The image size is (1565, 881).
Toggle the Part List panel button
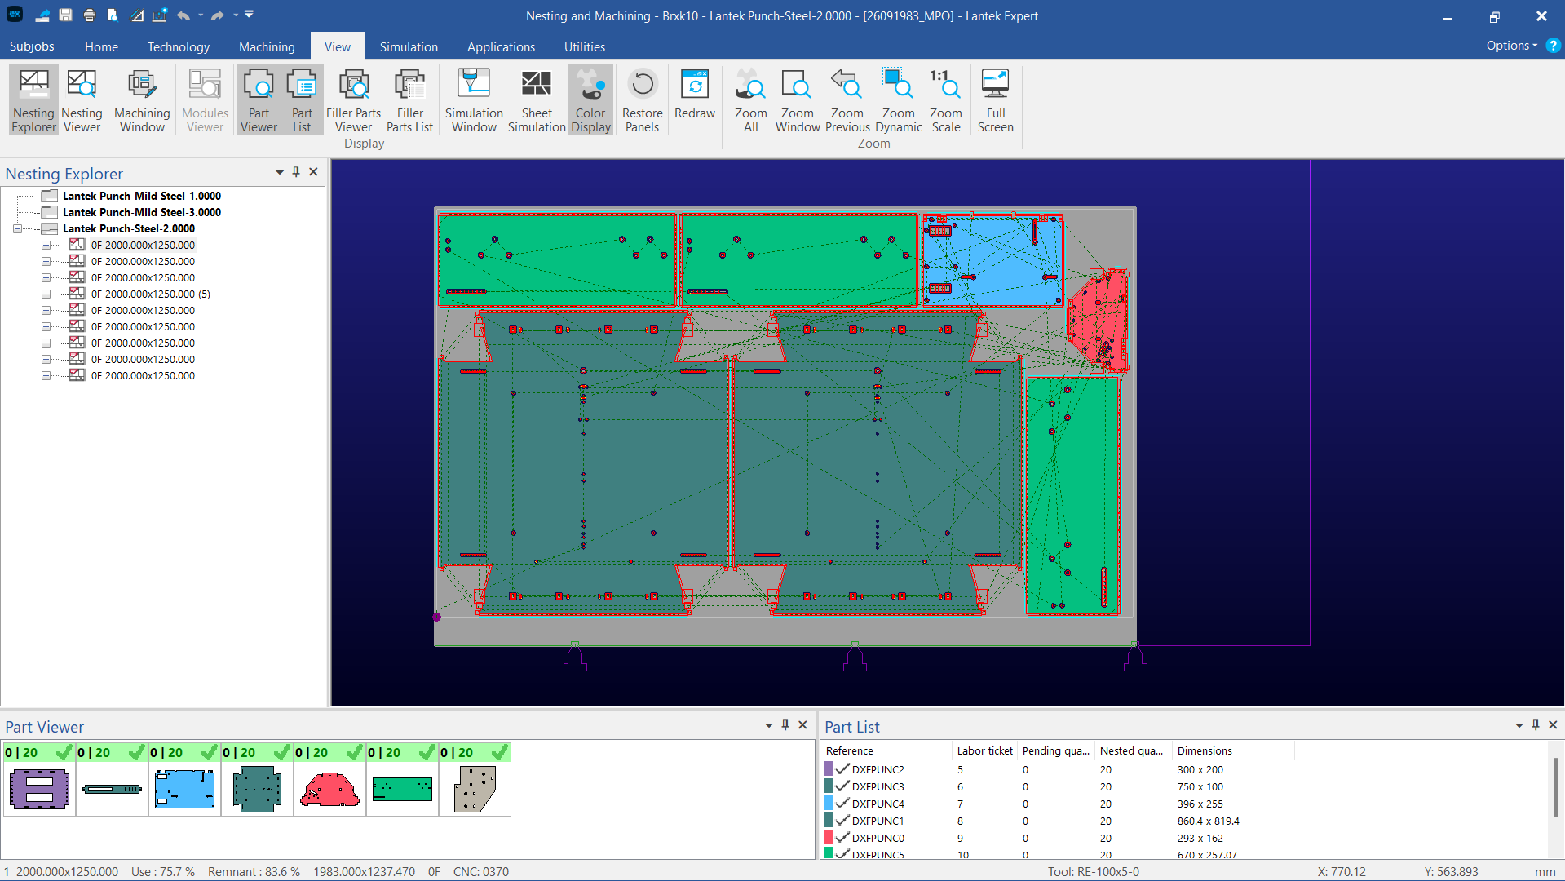click(x=302, y=100)
